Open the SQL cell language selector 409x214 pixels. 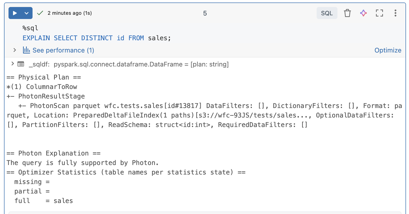click(327, 13)
